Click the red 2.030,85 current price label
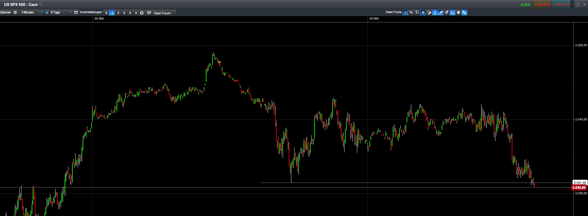 click(579, 187)
